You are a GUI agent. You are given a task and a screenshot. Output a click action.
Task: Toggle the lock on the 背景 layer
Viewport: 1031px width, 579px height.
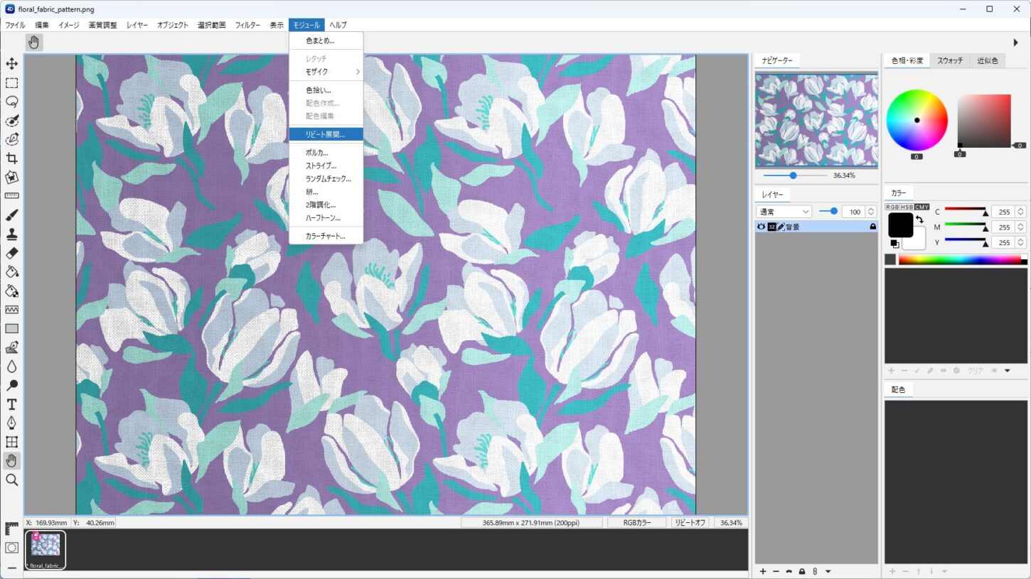coord(872,227)
